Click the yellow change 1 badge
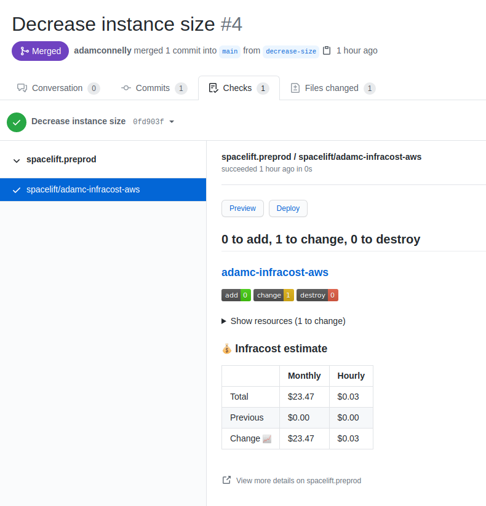 (274, 295)
